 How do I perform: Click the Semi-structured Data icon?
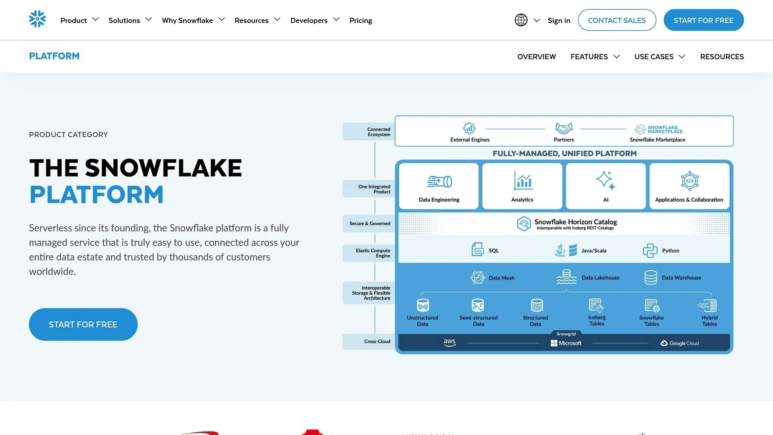coord(478,305)
